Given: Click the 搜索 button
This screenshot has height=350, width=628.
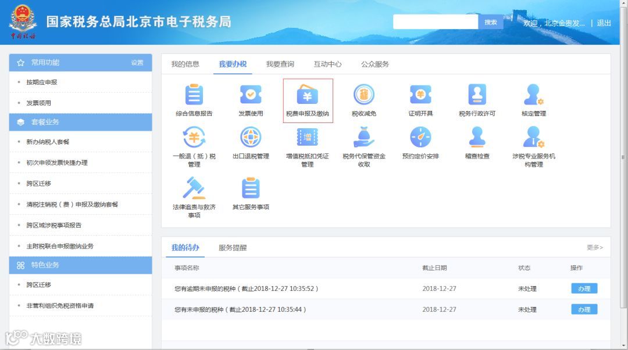Looking at the screenshot, I should coord(491,22).
